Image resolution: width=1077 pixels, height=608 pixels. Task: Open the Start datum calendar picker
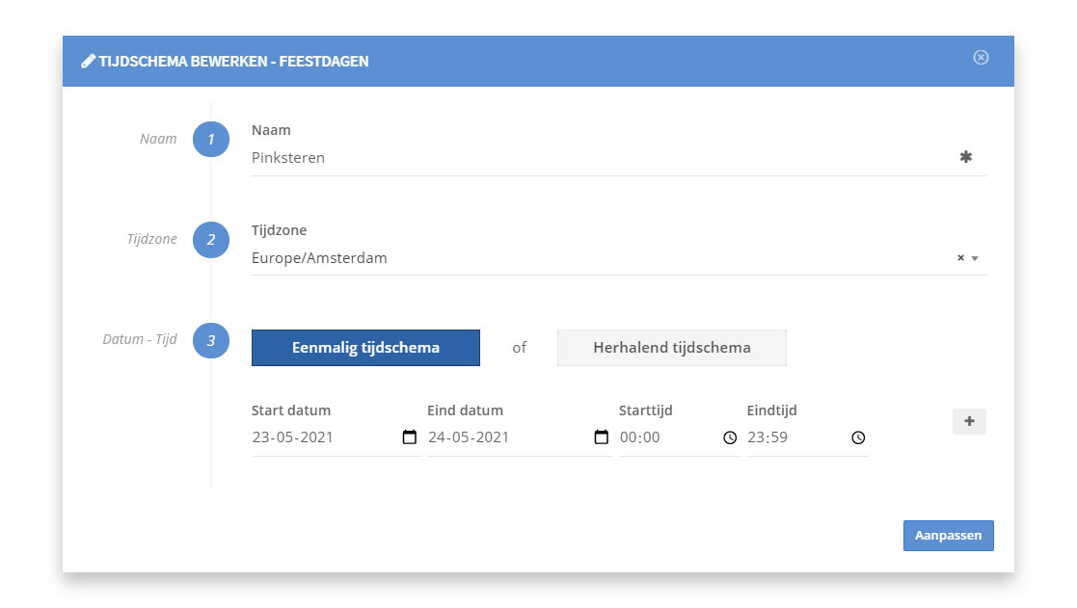pyautogui.click(x=410, y=437)
